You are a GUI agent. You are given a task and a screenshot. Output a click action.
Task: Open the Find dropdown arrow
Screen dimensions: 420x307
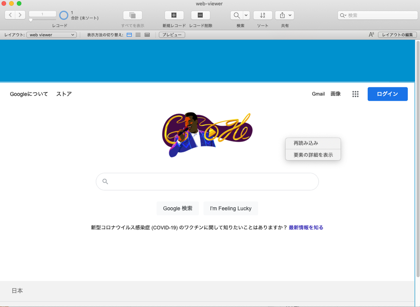pyautogui.click(x=246, y=15)
